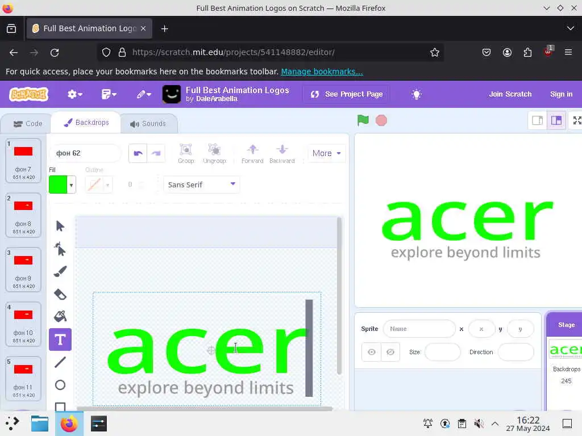
Task: Click the green Fill color swatch
Action: click(x=58, y=185)
